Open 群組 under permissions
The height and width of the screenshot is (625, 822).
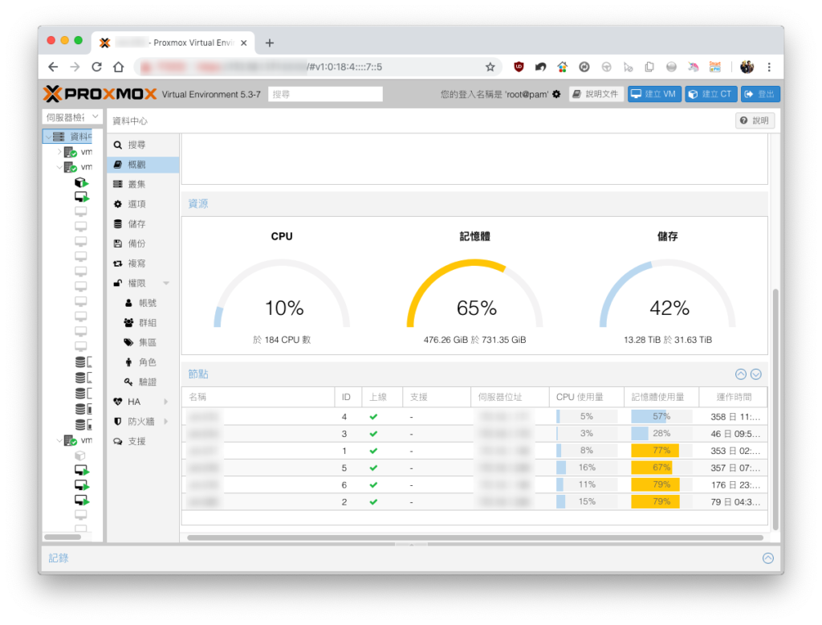tap(143, 323)
